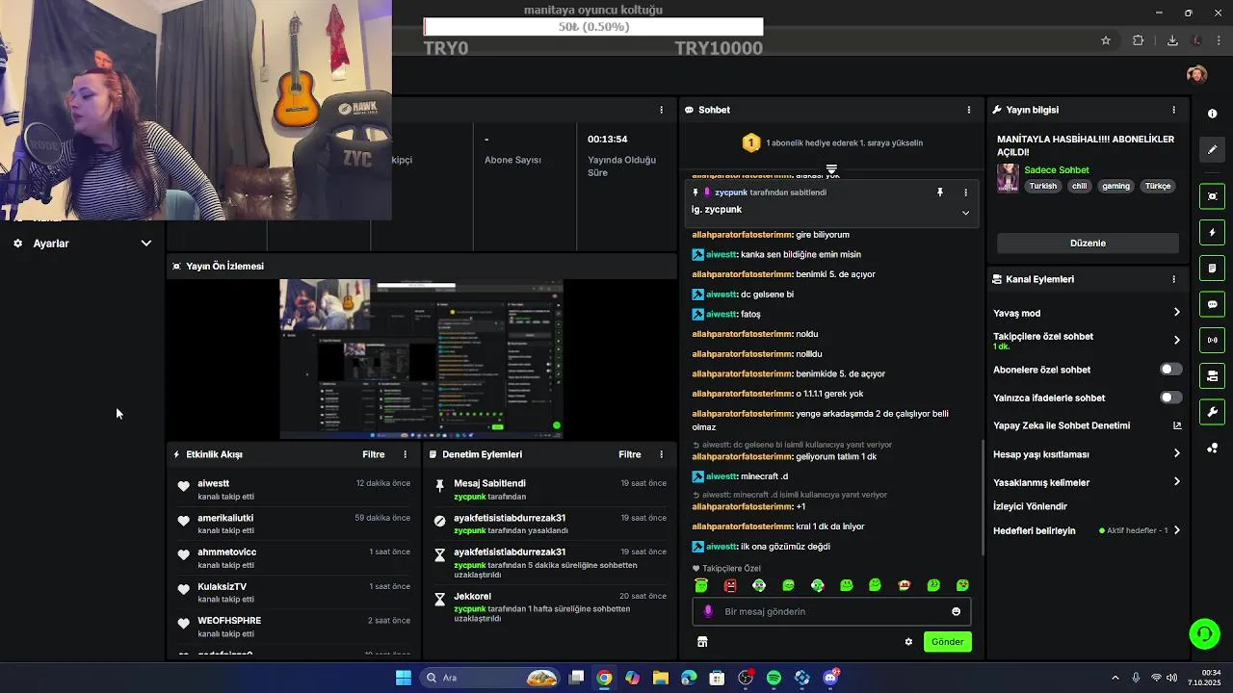The width and height of the screenshot is (1233, 693).
Task: Click the Turkish tag chip
Action: [1043, 186]
